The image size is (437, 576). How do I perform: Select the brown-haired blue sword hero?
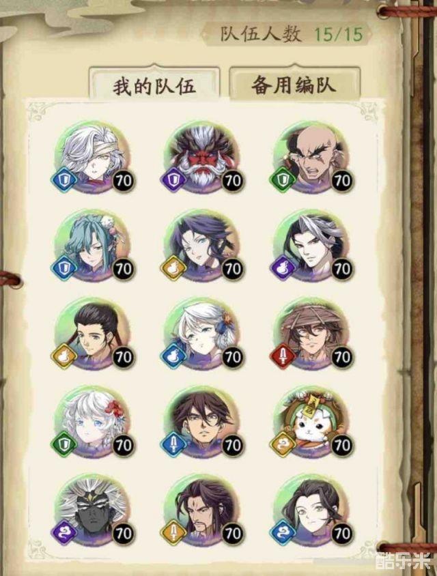203,422
